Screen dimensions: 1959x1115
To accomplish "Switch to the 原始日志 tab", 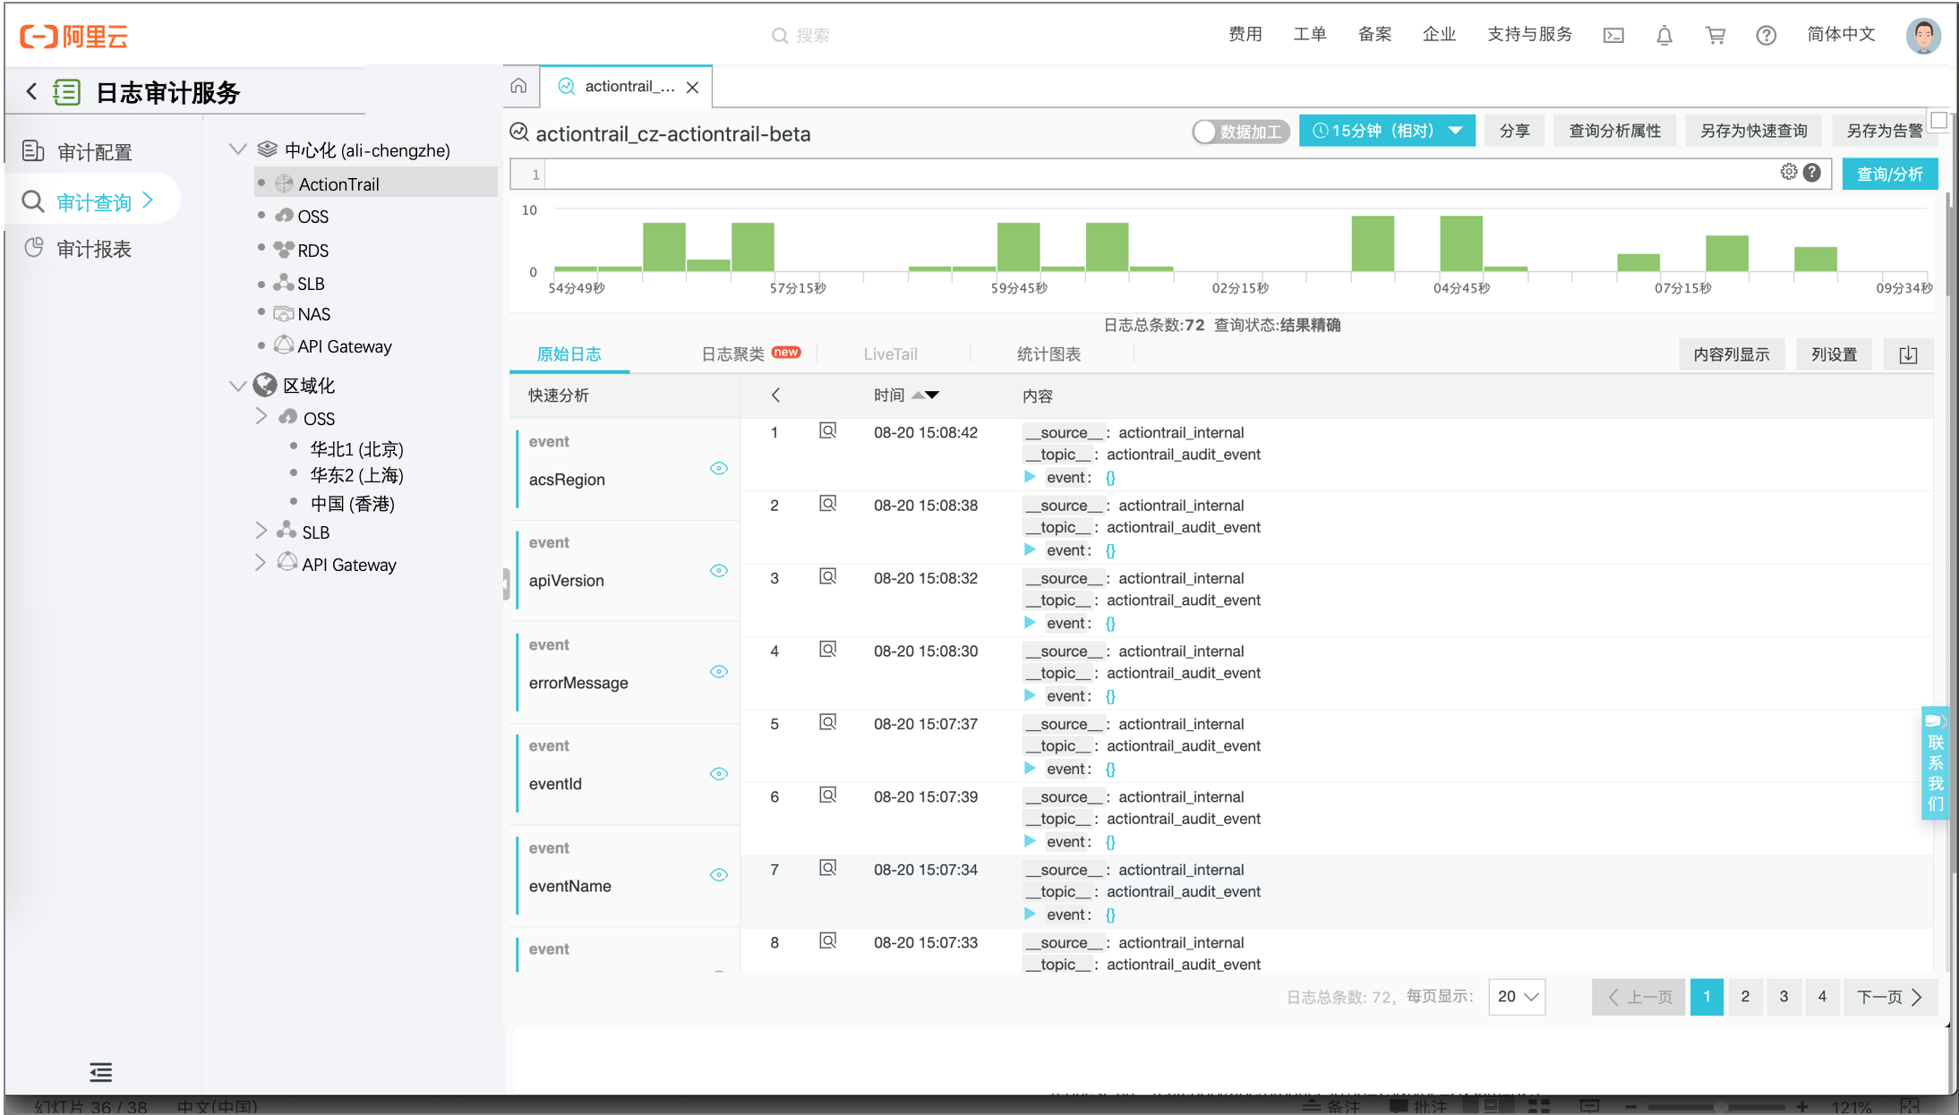I will (569, 354).
